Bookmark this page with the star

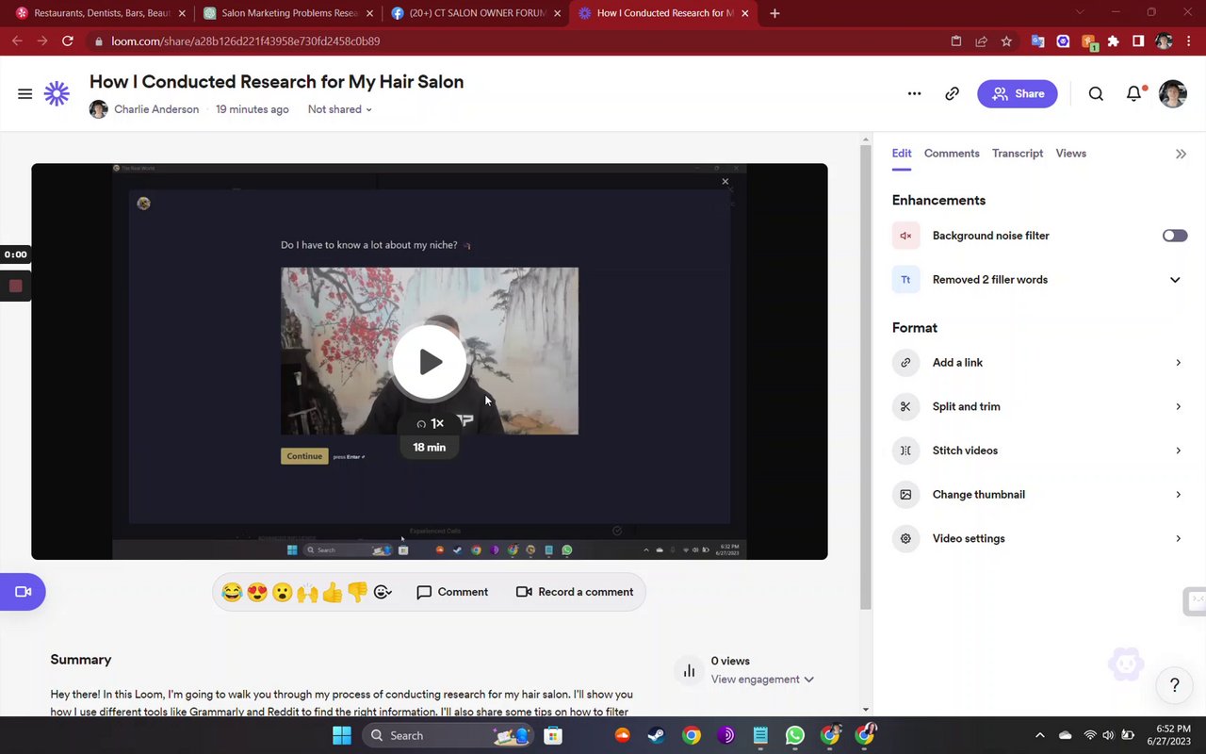point(1006,41)
